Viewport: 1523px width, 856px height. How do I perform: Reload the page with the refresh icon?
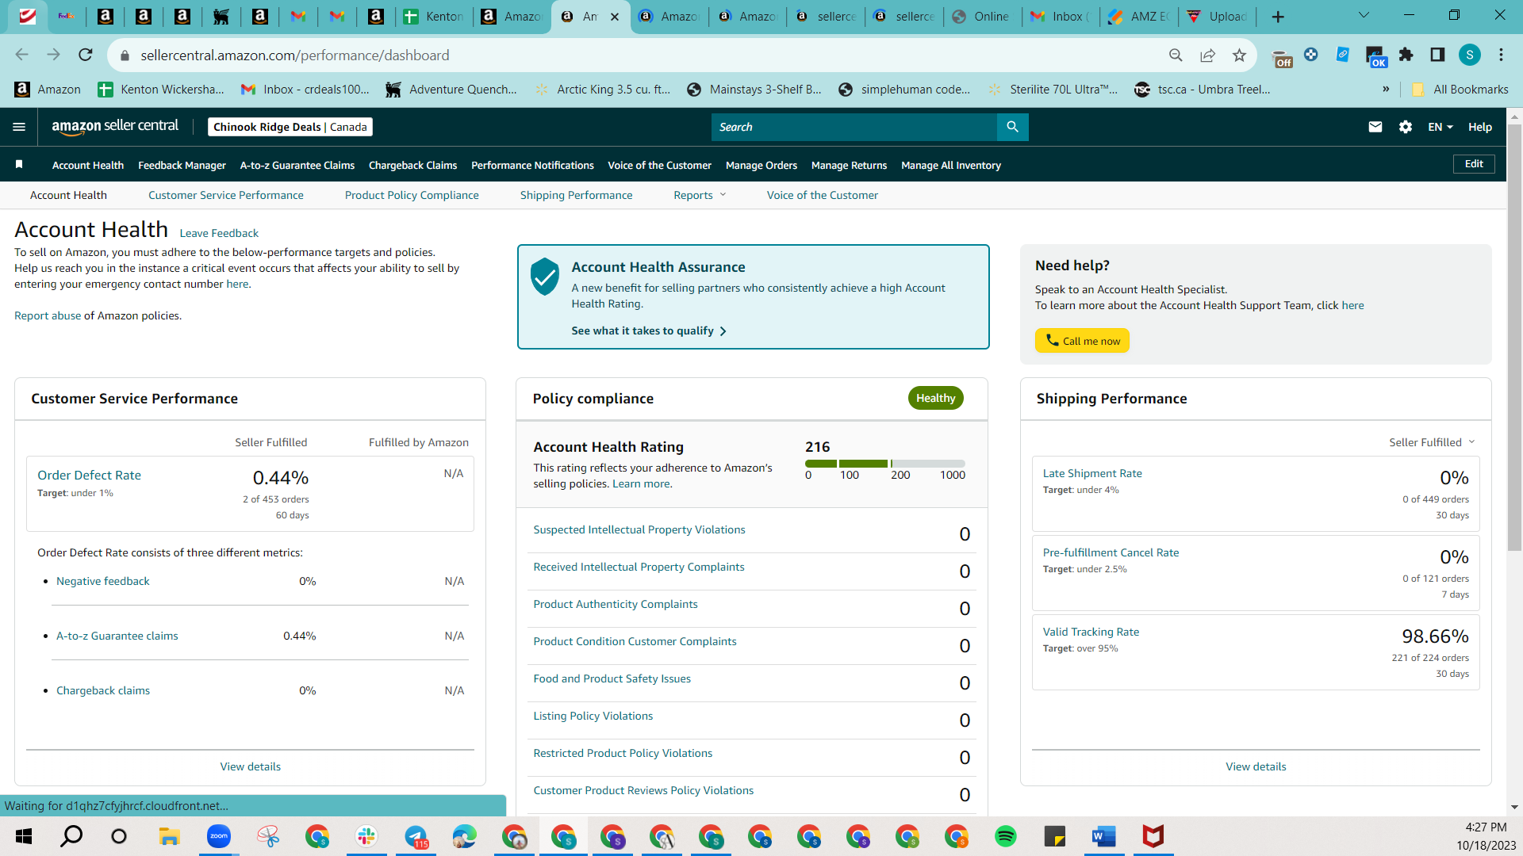click(x=86, y=55)
